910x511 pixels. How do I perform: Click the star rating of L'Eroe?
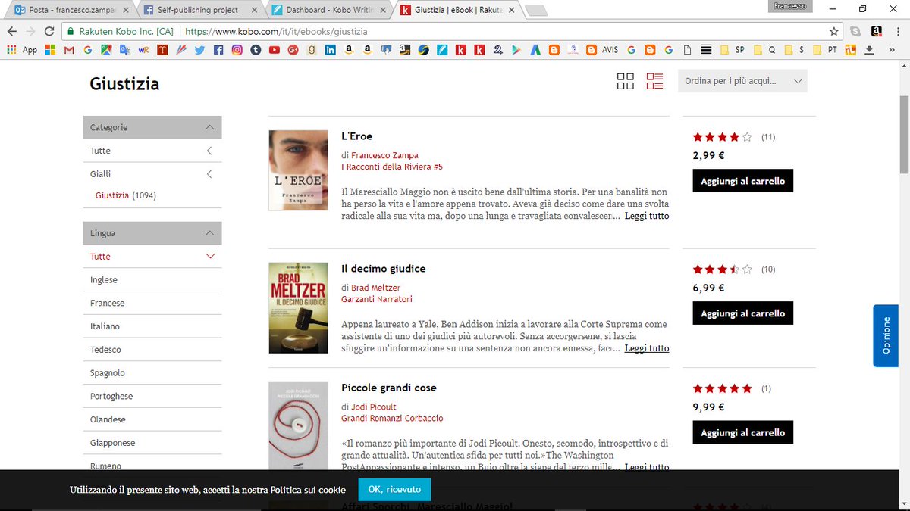click(722, 137)
